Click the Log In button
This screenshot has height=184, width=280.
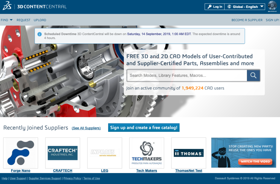point(215,7)
